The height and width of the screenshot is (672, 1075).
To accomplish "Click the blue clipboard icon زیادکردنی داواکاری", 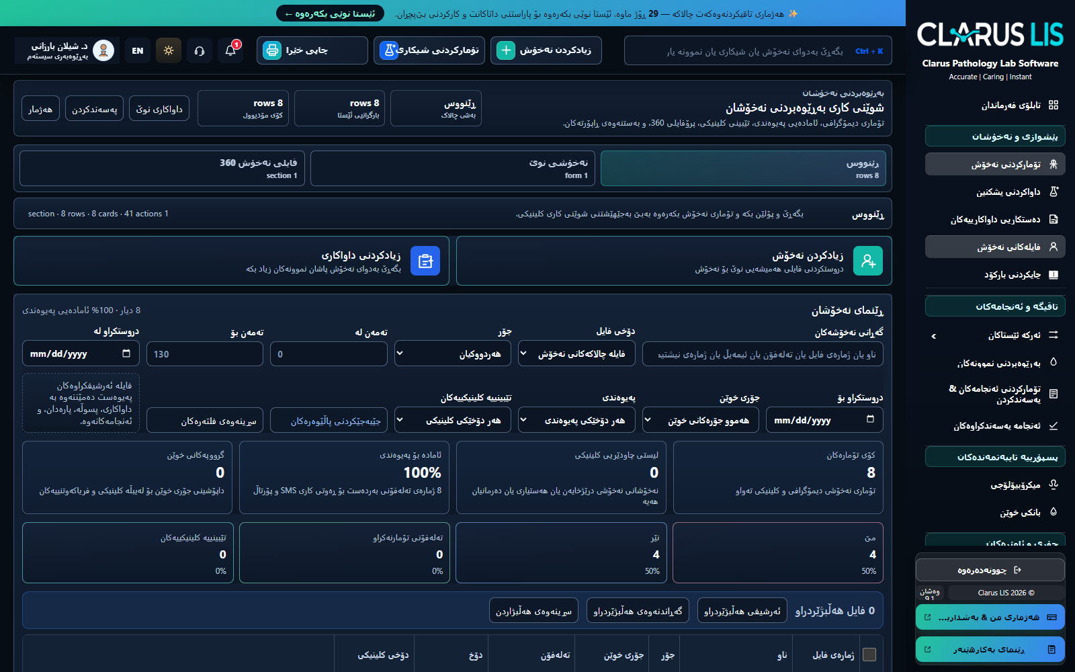I will point(425,261).
